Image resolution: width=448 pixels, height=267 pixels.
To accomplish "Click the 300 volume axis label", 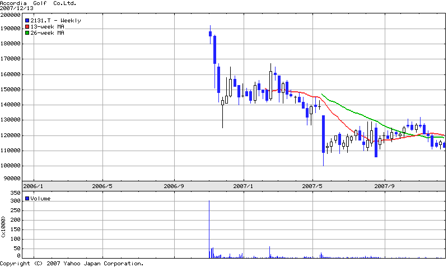I will 15,200.
